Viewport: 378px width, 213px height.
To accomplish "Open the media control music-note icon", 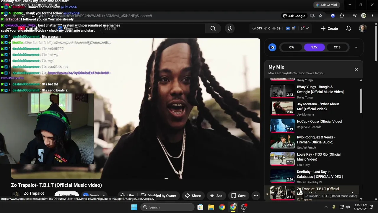I will coord(355,16).
